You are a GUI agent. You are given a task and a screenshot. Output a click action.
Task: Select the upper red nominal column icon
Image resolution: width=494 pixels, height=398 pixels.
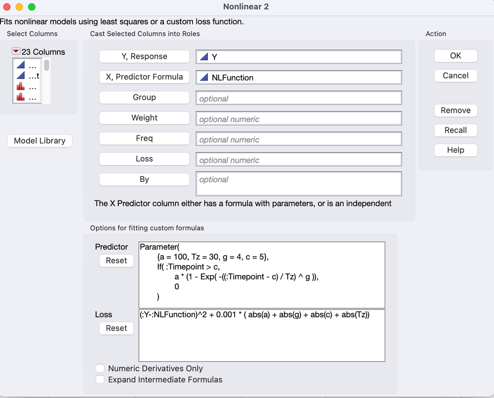tap(21, 87)
